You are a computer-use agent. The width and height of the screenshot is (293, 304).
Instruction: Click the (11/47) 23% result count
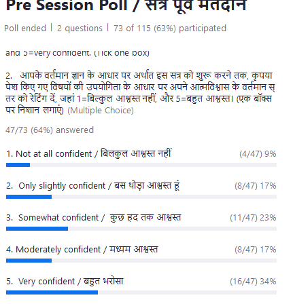pos(253,218)
